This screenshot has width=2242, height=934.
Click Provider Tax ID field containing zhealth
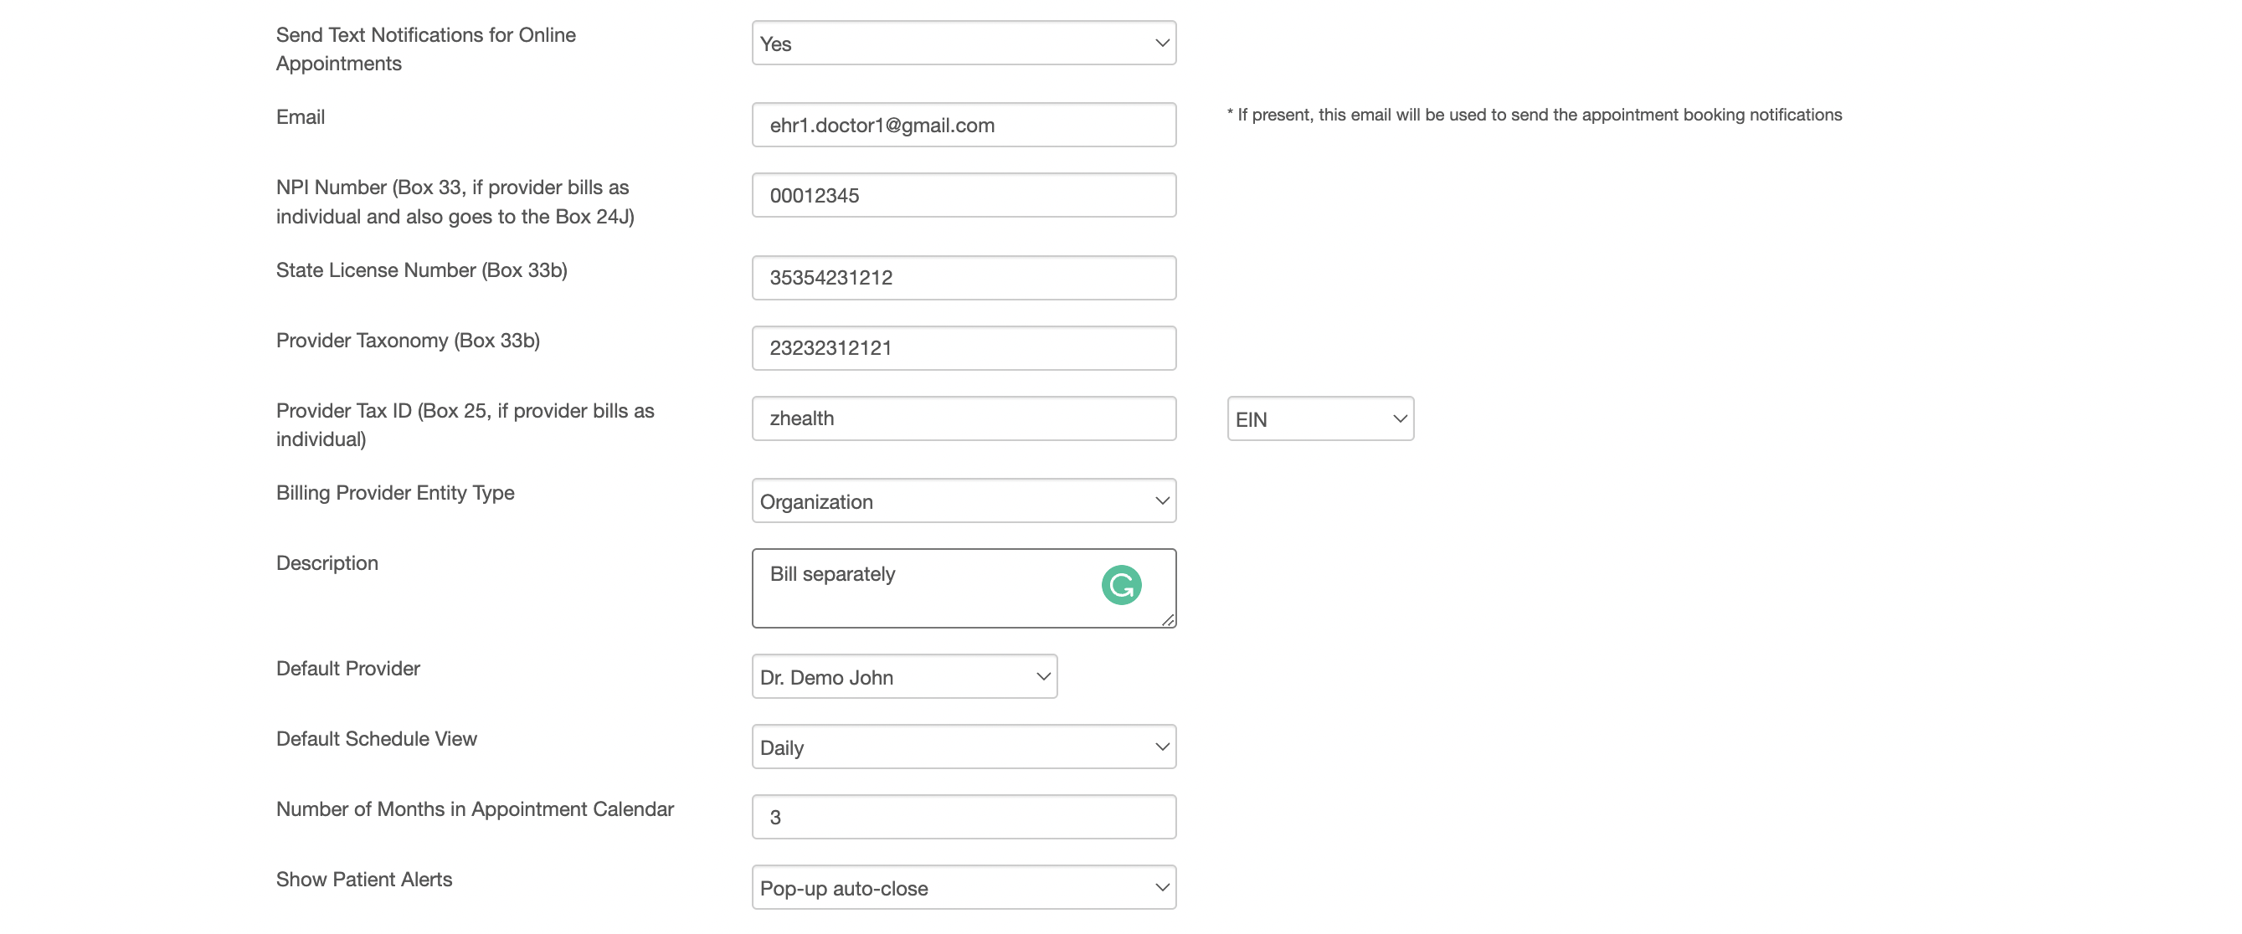[964, 418]
